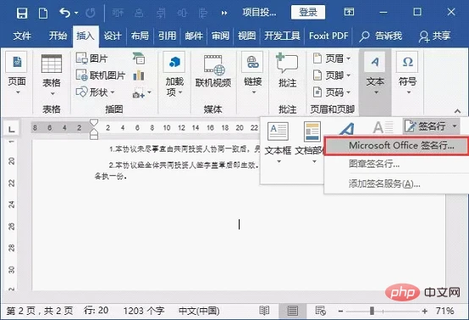
Task: Click the drop cap icon
Action: click(x=383, y=127)
